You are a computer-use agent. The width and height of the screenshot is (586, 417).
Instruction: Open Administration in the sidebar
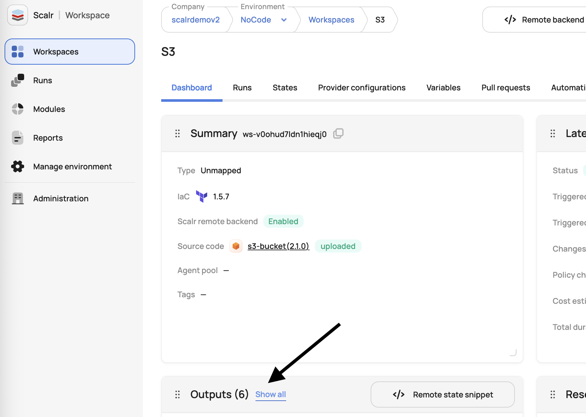pyautogui.click(x=70, y=198)
